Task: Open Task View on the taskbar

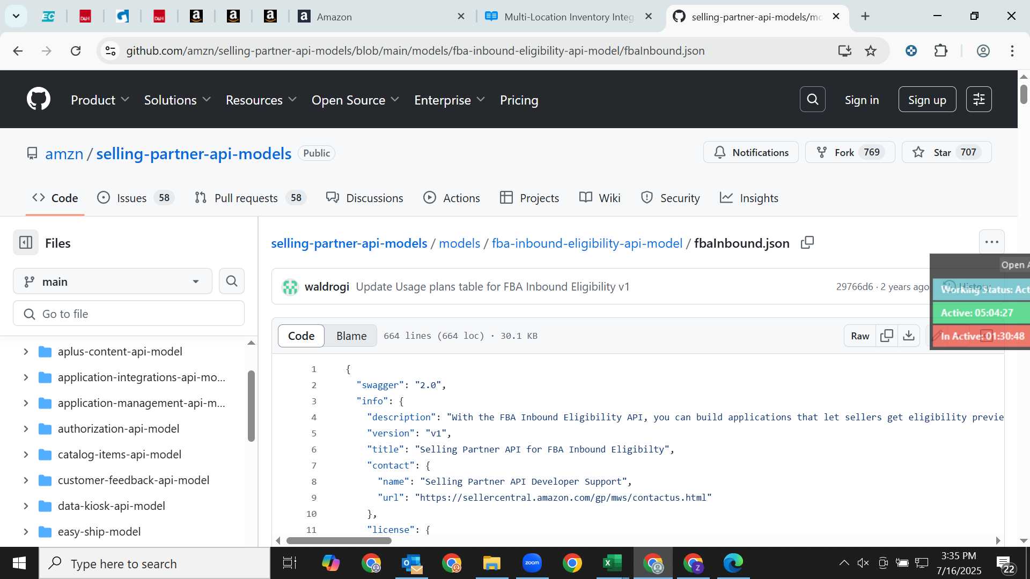Action: coord(290,563)
